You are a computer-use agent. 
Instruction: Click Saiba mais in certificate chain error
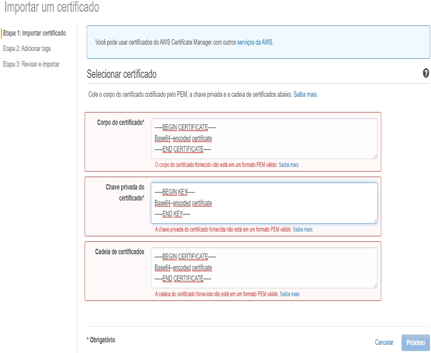(x=290, y=294)
